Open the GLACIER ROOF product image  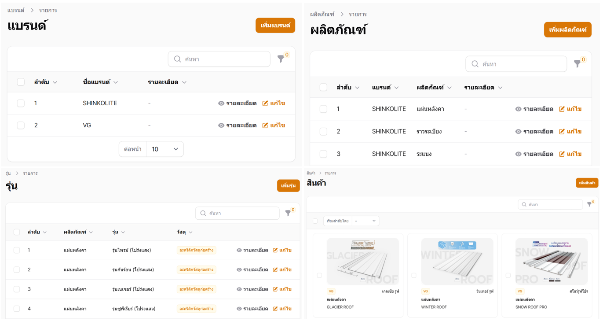(x=363, y=261)
